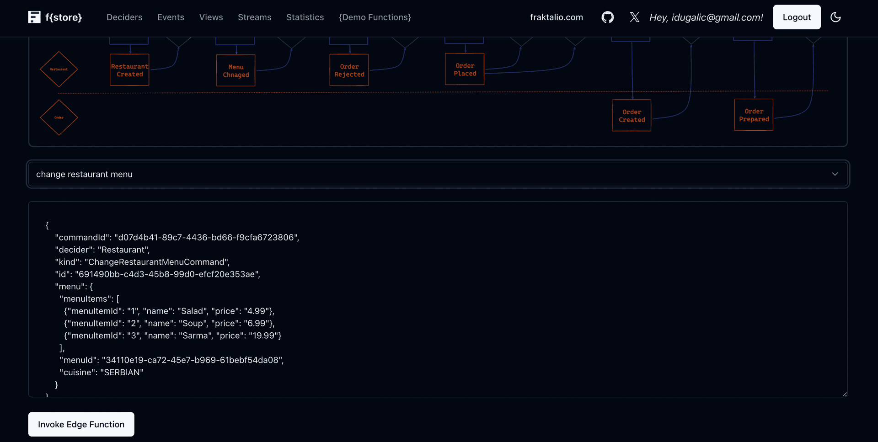Click the Order decider diamond

click(59, 117)
